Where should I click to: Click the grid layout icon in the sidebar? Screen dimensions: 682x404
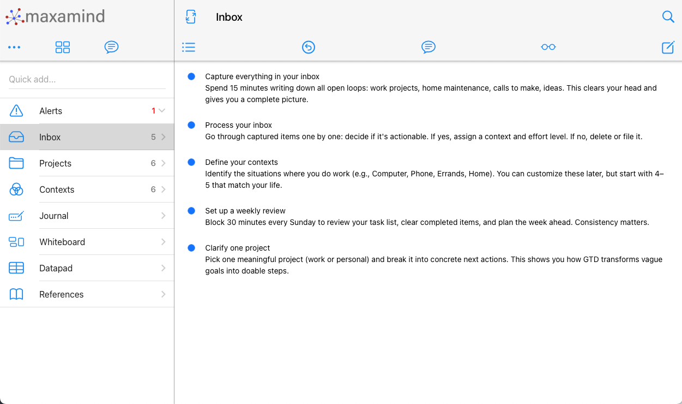[x=63, y=47]
